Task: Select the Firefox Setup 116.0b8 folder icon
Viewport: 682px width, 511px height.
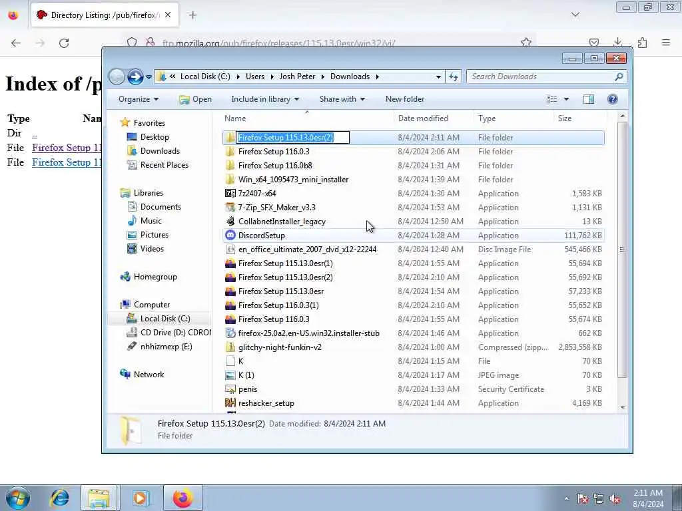Action: 230,166
